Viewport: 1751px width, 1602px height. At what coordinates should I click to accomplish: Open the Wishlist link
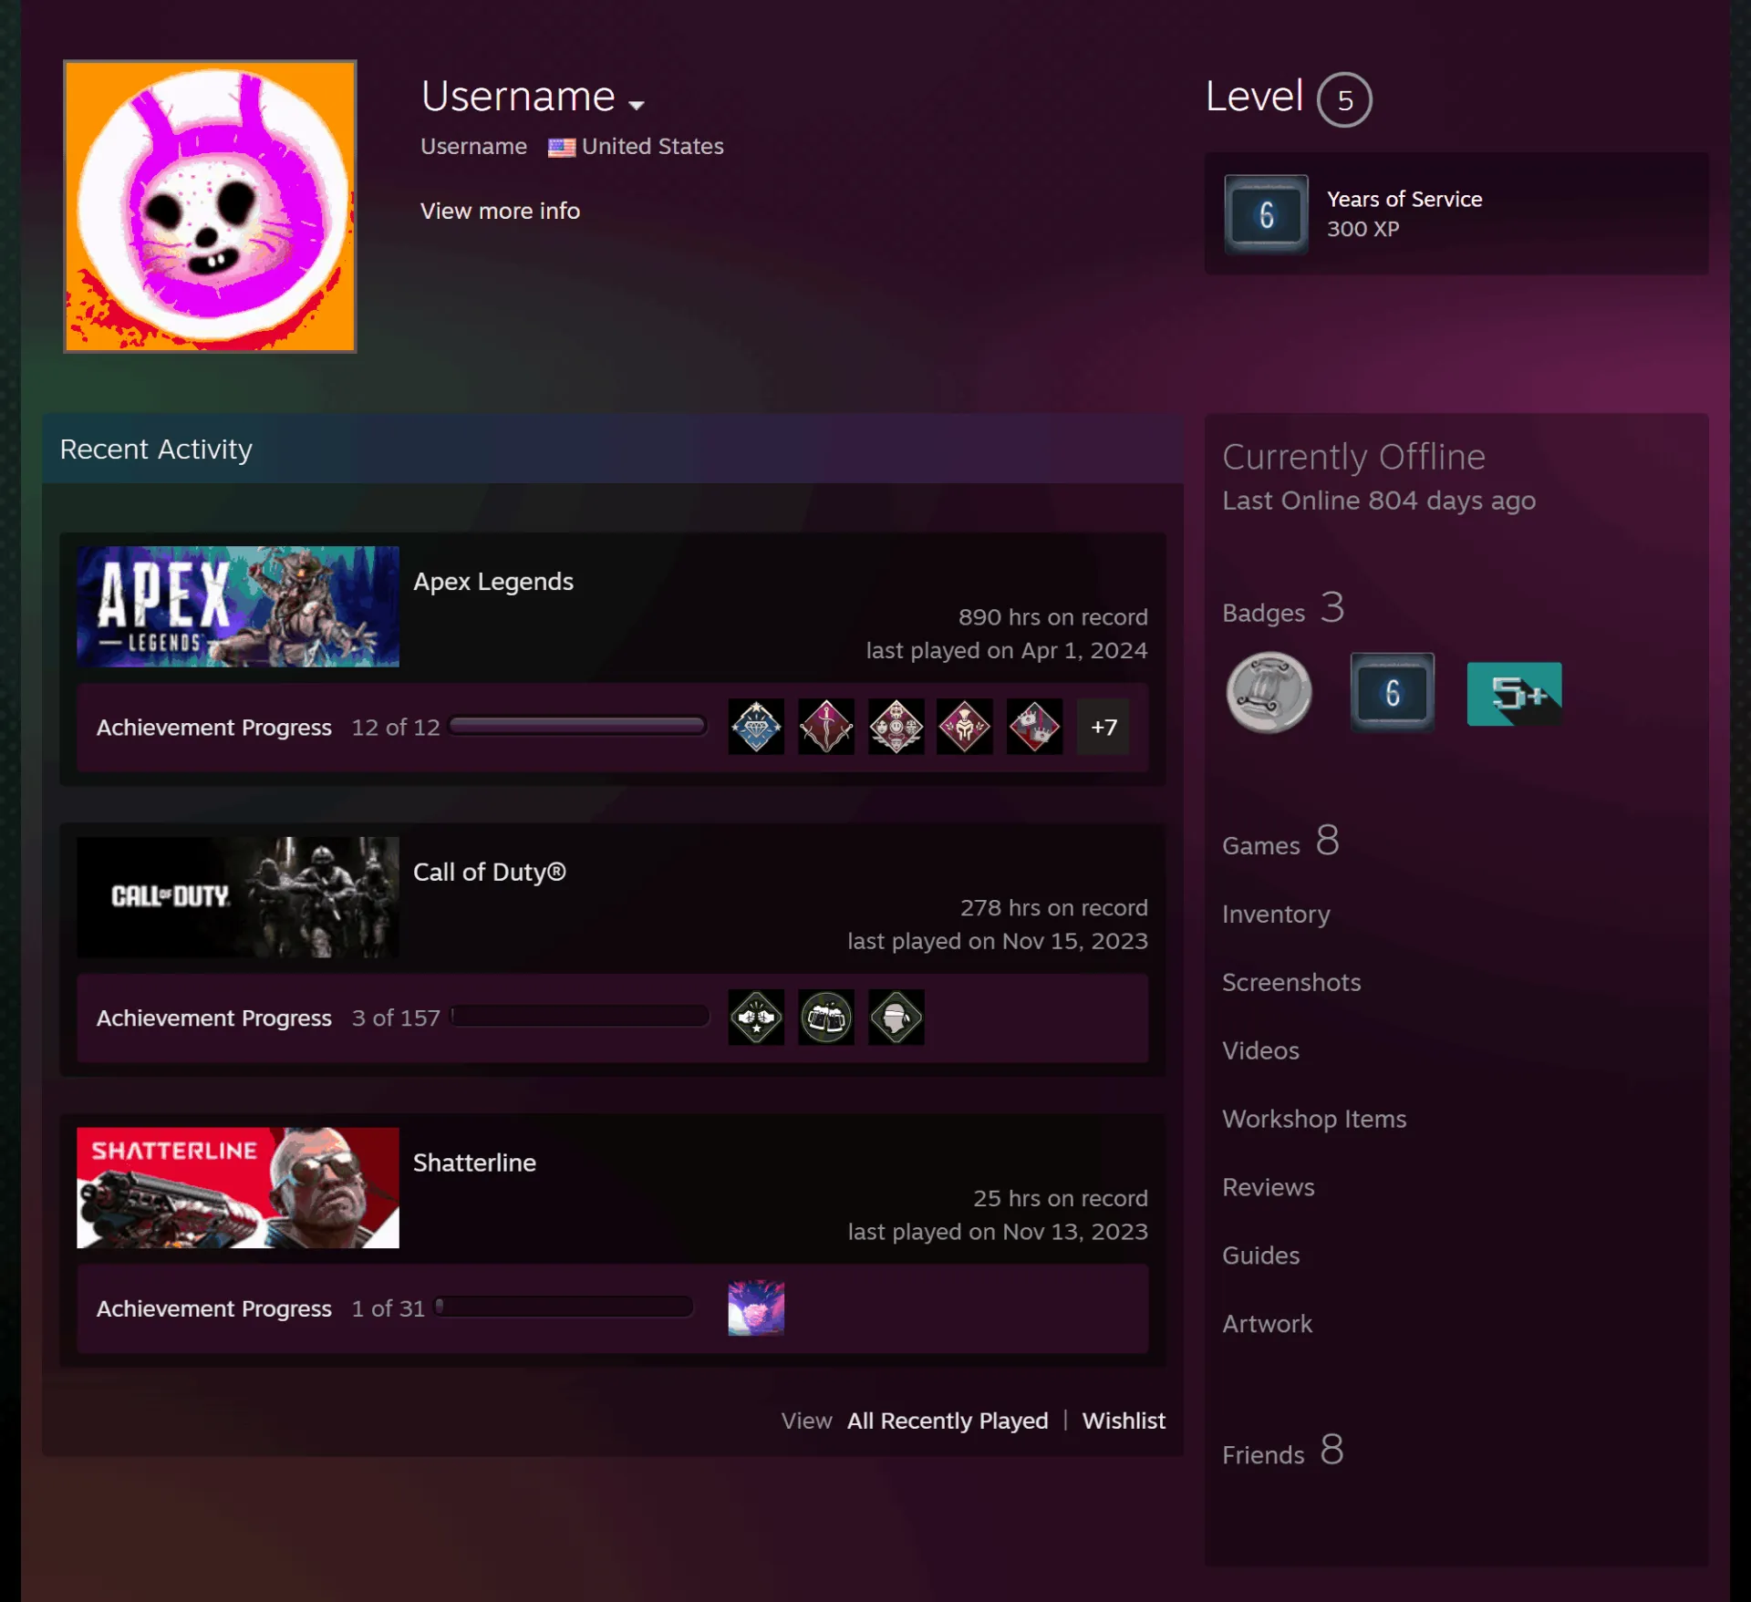coord(1124,1421)
